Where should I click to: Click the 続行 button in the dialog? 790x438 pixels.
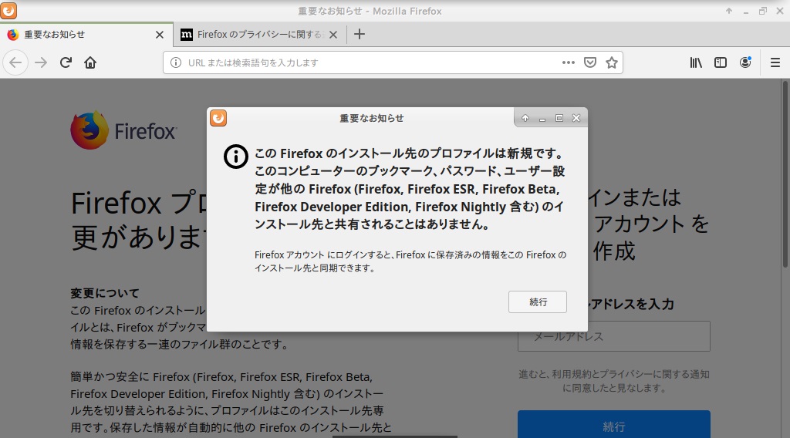(538, 302)
